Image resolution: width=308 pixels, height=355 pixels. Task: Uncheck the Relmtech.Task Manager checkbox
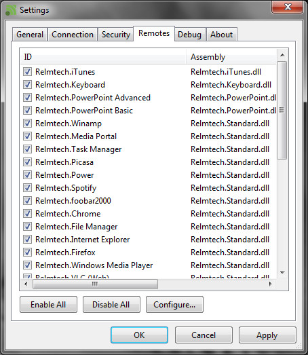[27, 149]
